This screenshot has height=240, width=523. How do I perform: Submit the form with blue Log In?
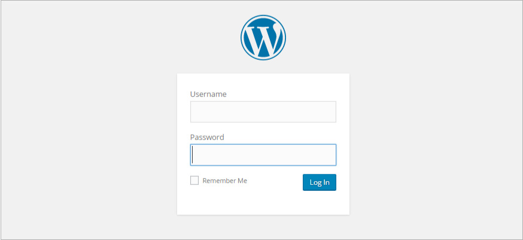[320, 183]
